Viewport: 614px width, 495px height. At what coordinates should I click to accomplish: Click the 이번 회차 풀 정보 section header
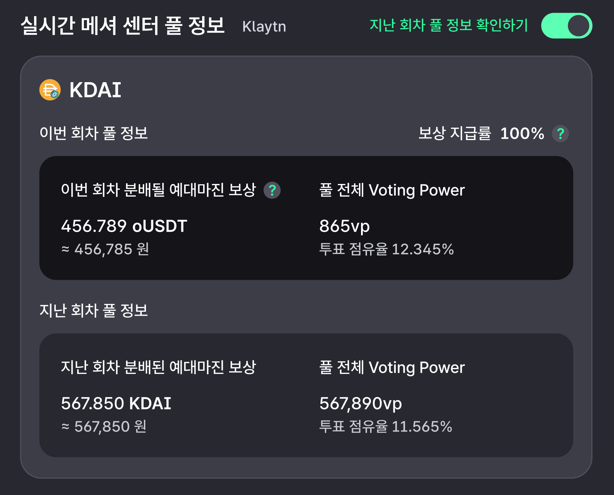point(94,133)
